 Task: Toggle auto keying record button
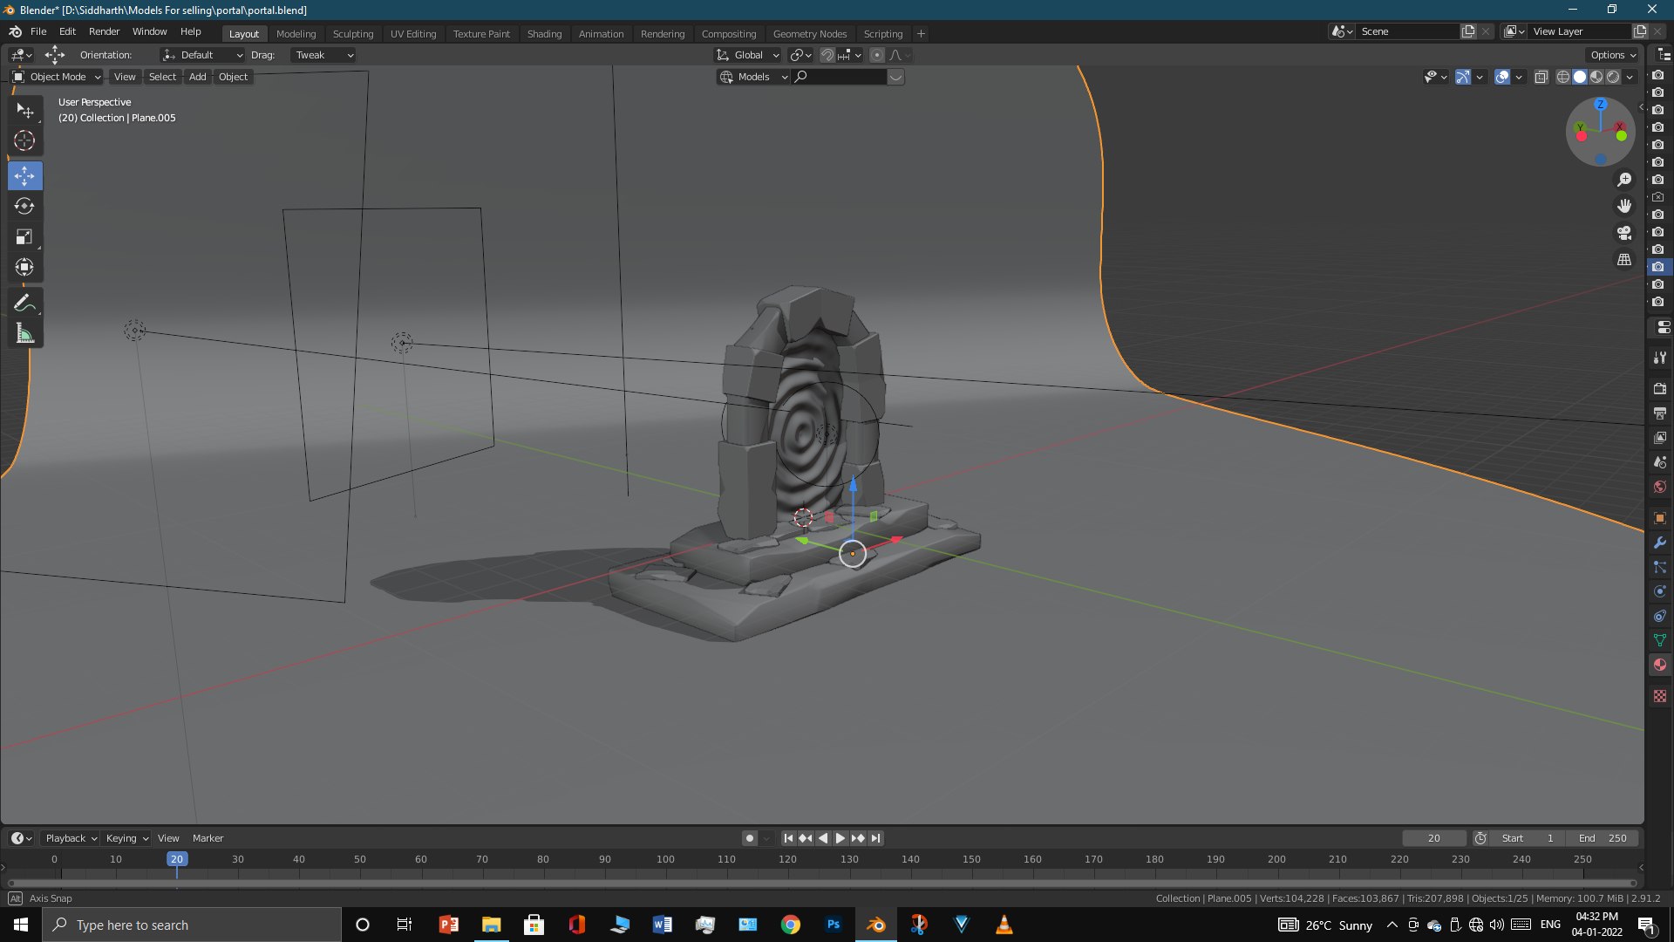click(x=750, y=838)
